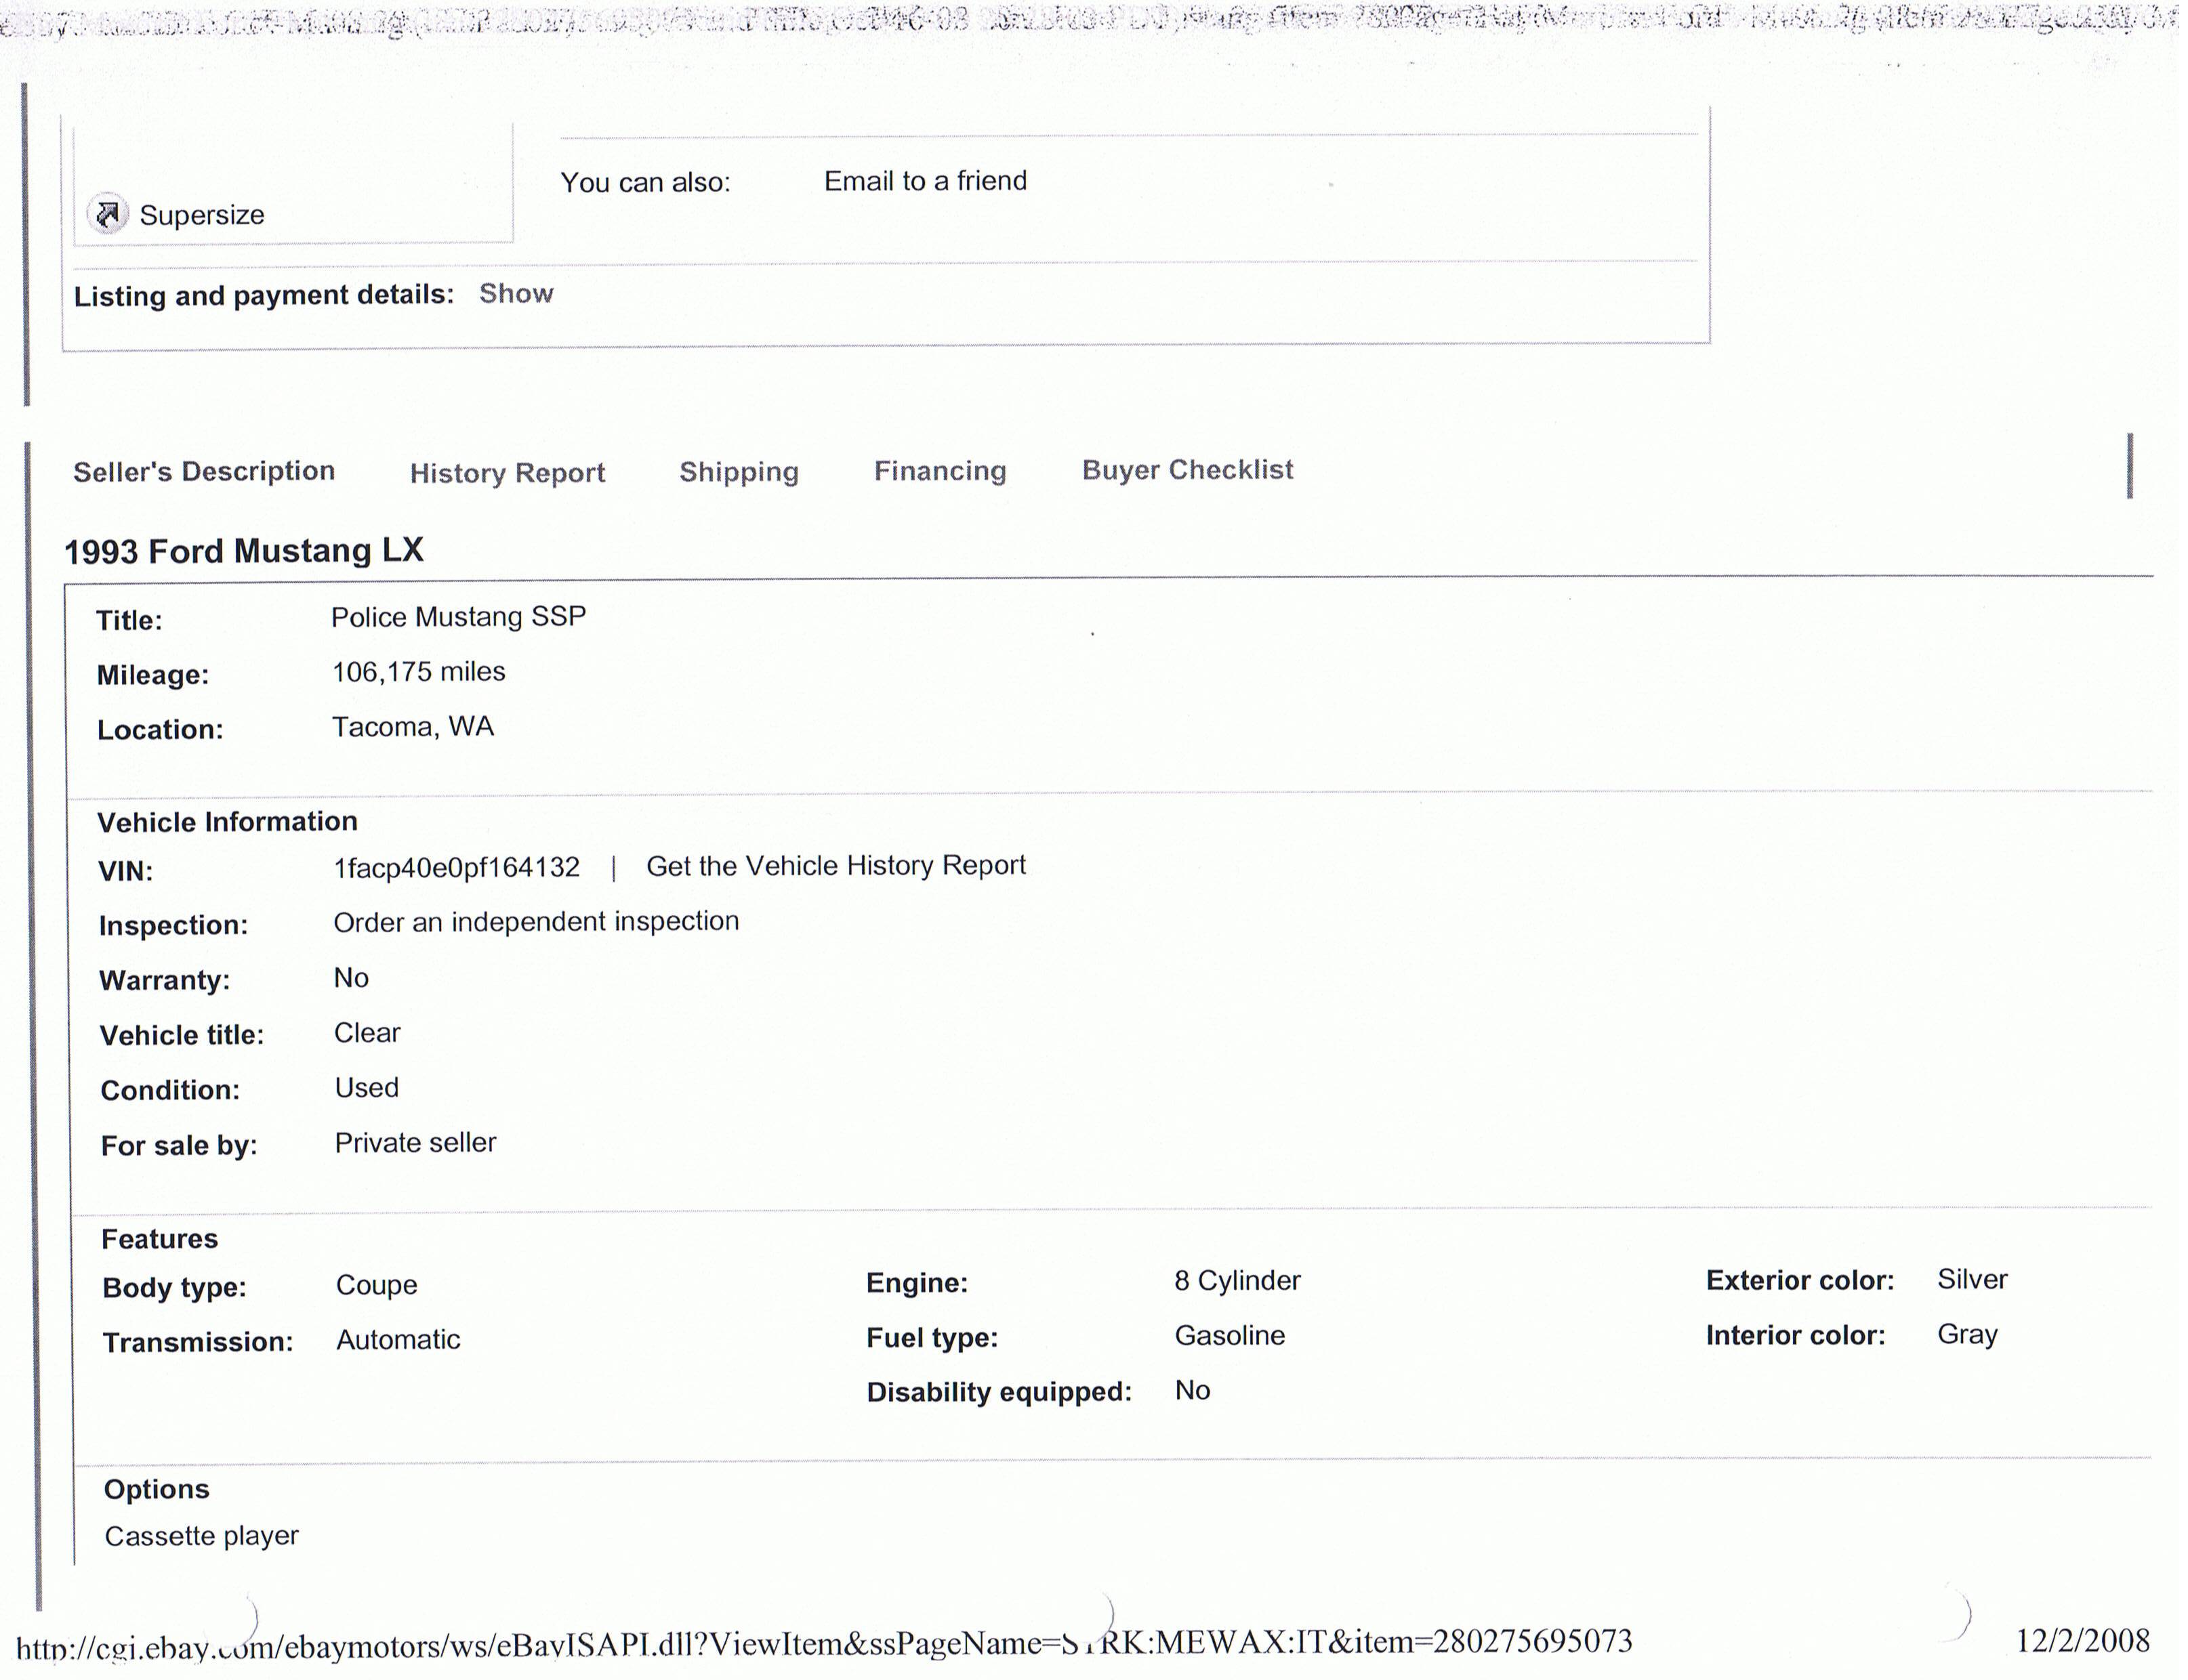Click the eBay URL in the footer
This screenshot has width=2188, height=1680.
(x=824, y=1642)
